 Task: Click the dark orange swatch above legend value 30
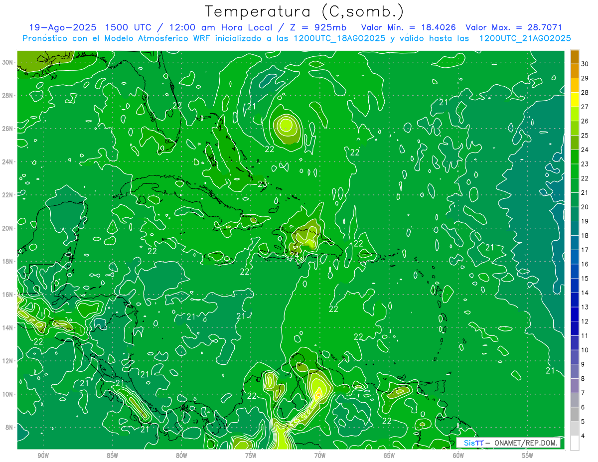click(575, 57)
